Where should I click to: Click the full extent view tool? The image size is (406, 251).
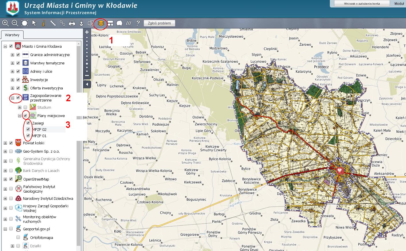25,23
